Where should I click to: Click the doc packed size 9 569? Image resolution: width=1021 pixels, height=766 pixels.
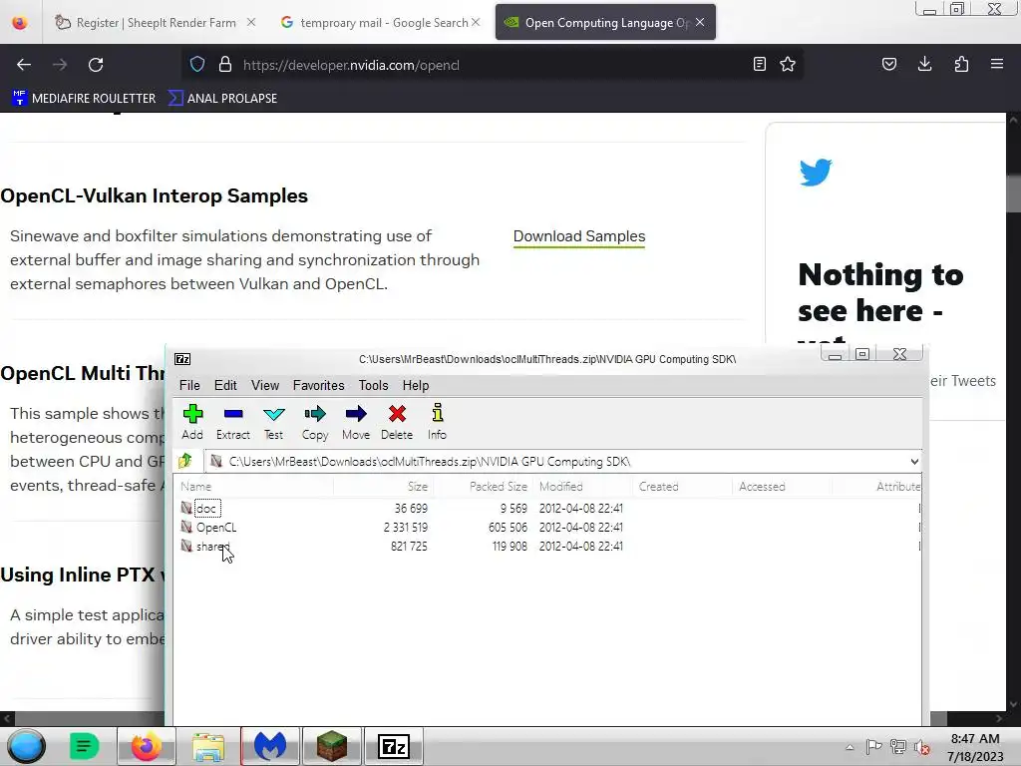[513, 508]
